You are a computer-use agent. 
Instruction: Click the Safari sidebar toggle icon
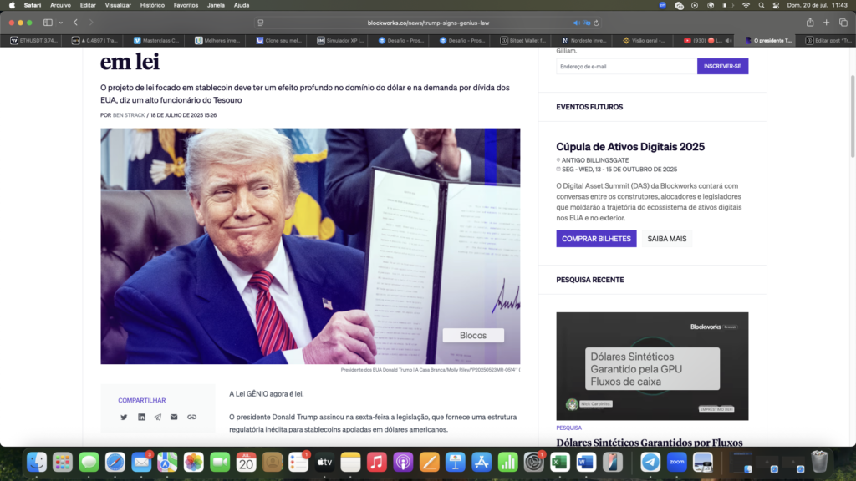tap(48, 23)
